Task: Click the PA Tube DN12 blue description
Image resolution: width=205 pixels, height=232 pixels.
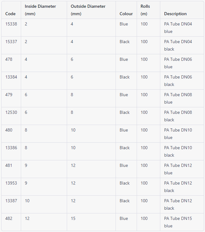Action: click(178, 169)
